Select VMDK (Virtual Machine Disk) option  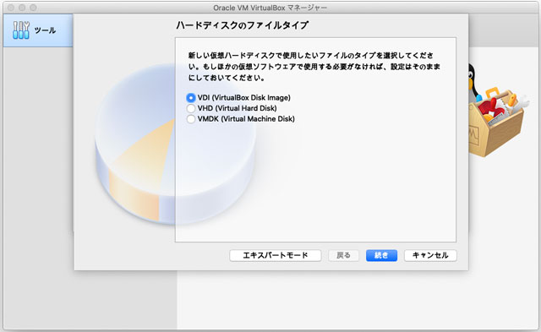(191, 119)
